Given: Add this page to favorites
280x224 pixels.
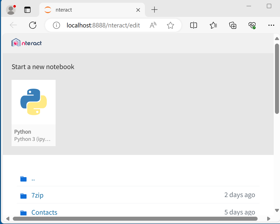Looking at the screenshot, I should coord(170,25).
